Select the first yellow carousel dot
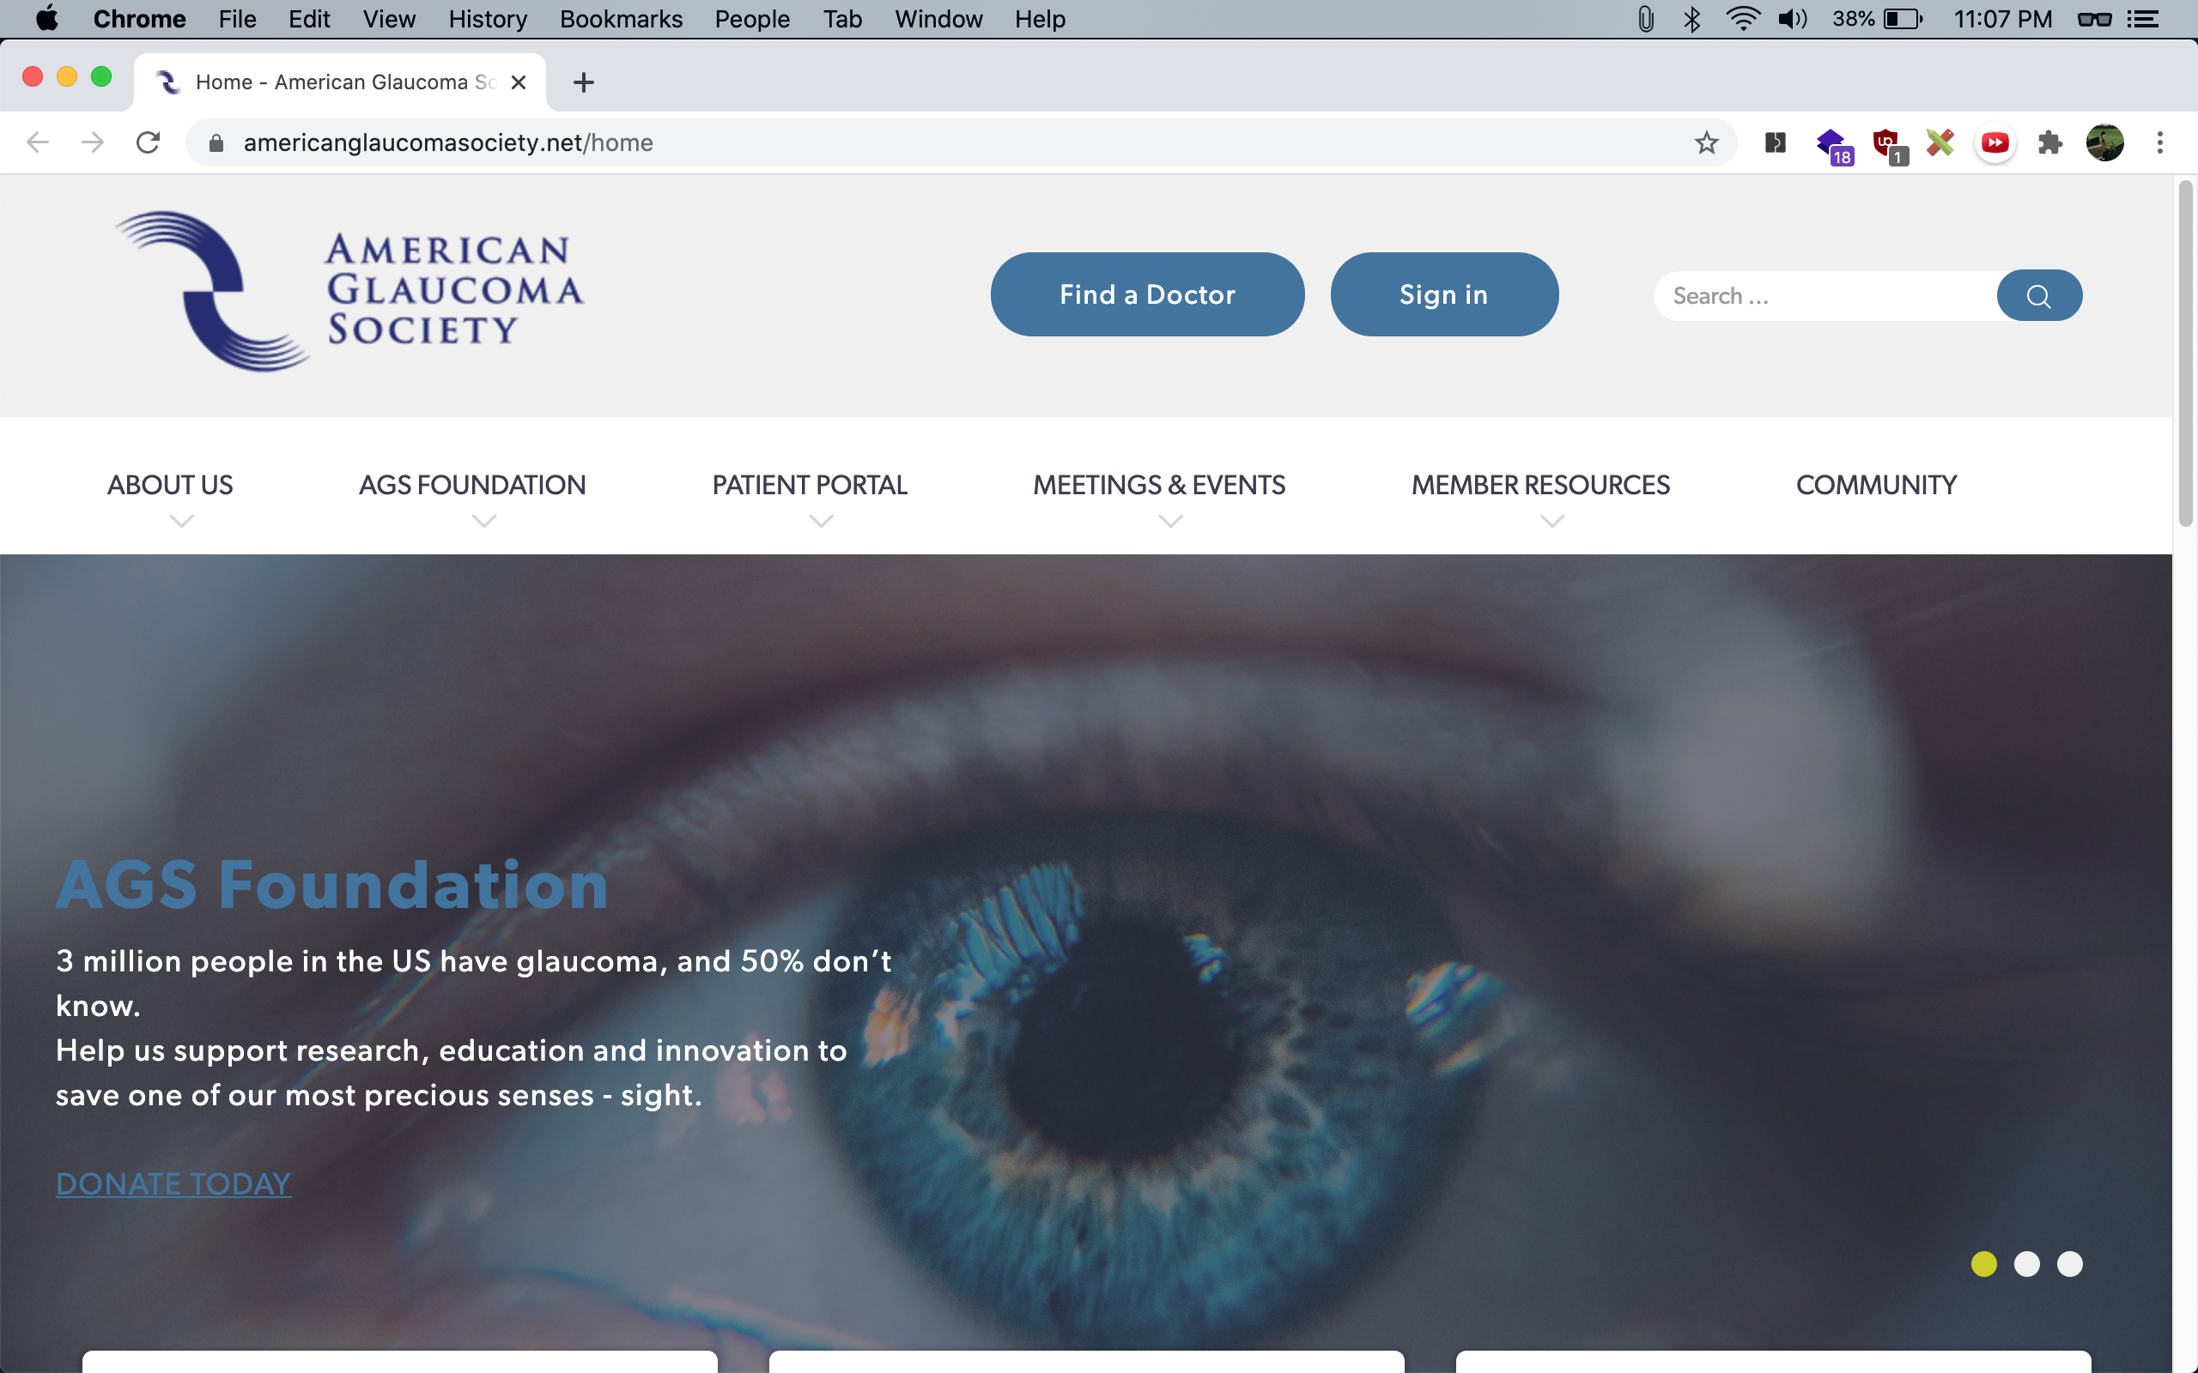 coord(1983,1263)
